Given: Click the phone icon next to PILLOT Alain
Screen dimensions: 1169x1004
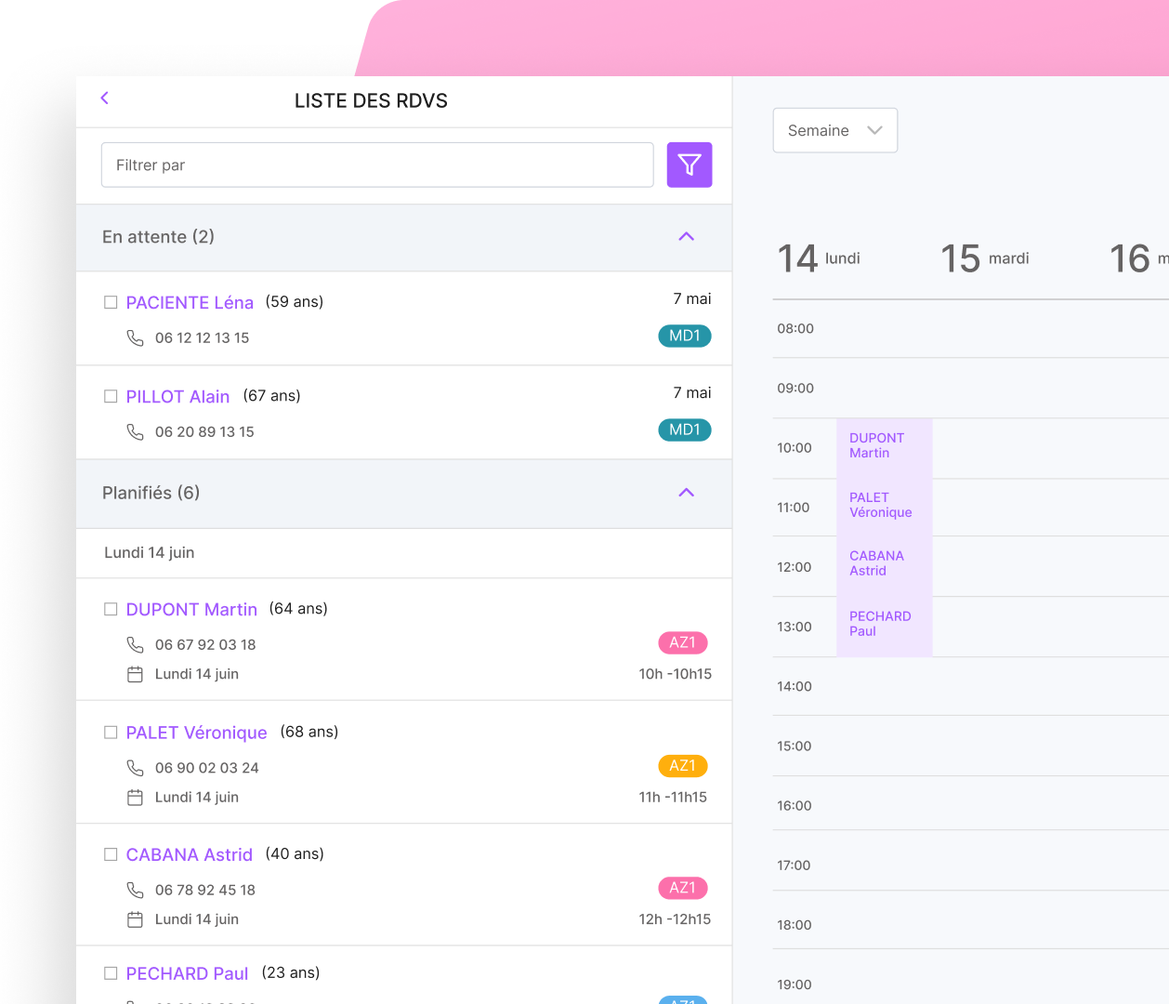Looking at the screenshot, I should tap(136, 431).
